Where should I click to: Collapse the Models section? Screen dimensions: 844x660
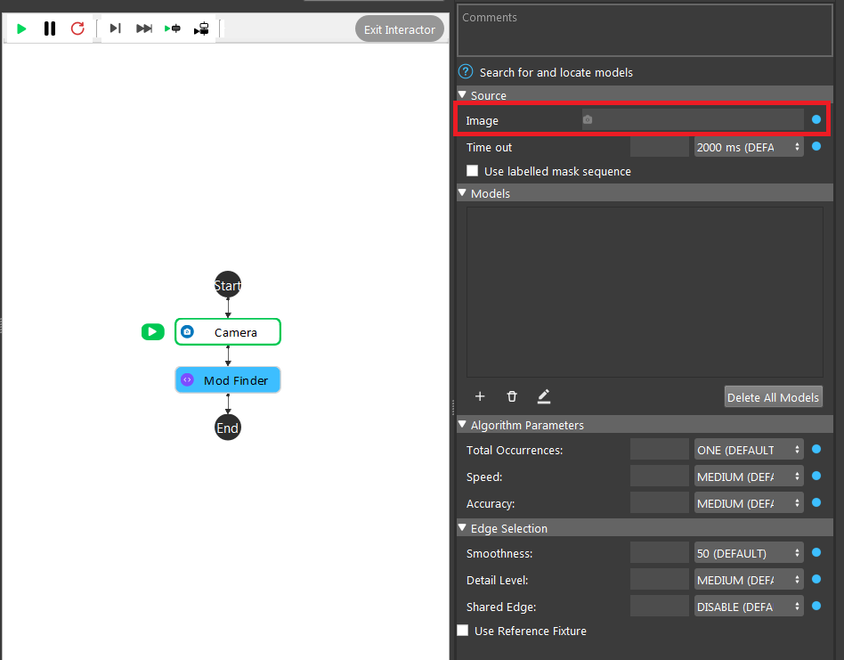pyautogui.click(x=462, y=192)
